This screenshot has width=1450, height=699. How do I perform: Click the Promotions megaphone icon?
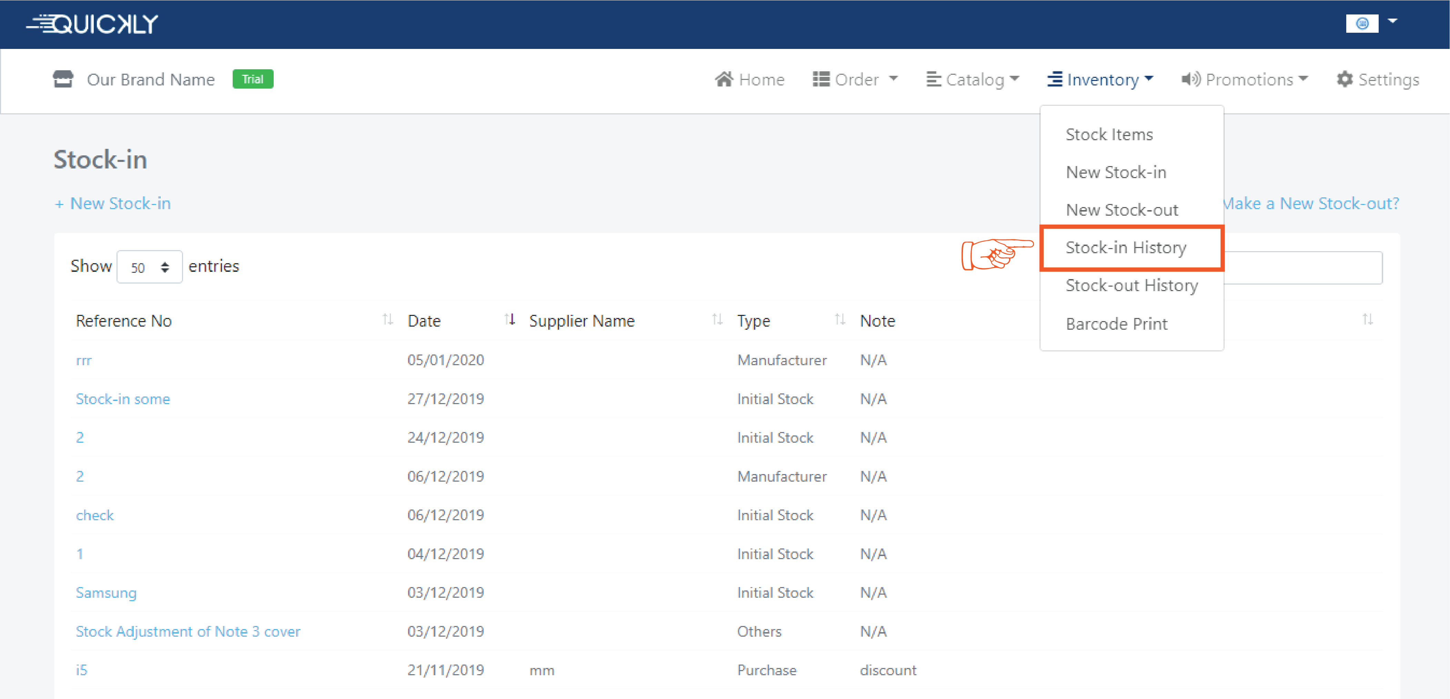(1190, 79)
